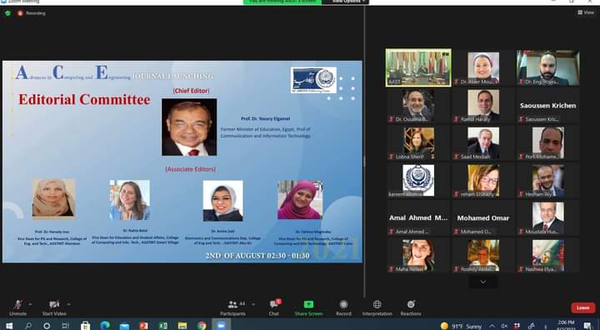Open the View layout menu
Screen dimensions: 600x330
coord(586,12)
